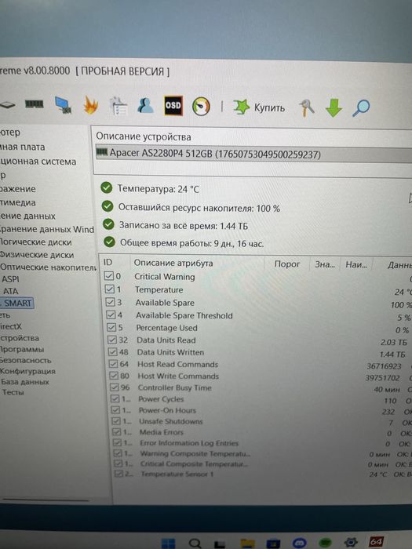This screenshot has width=412, height=549.
Task: Open Физические диски in the sidebar
Action: (x=37, y=255)
